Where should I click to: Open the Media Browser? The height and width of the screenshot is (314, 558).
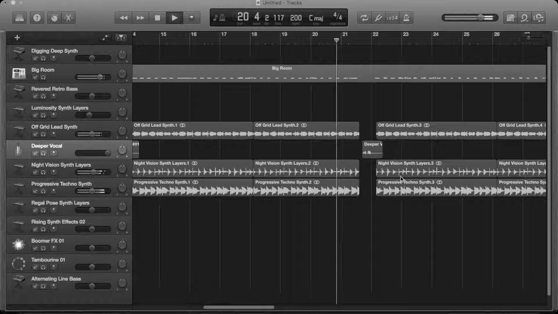coord(539,18)
